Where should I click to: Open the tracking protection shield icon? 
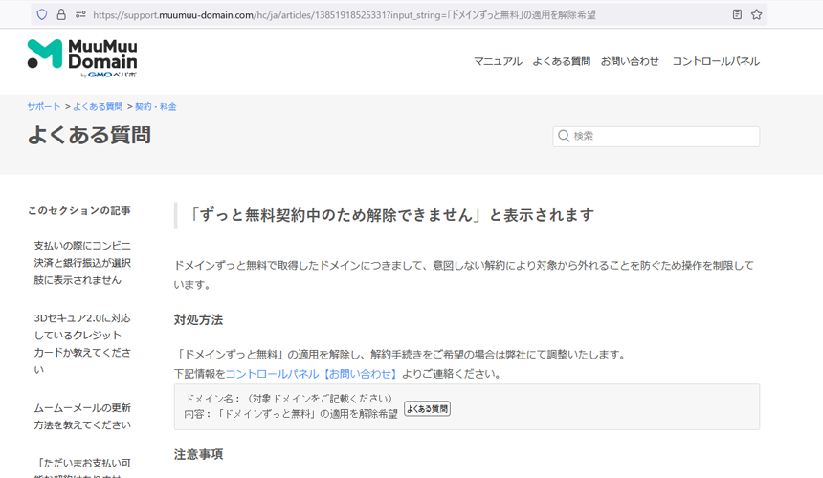coord(42,14)
